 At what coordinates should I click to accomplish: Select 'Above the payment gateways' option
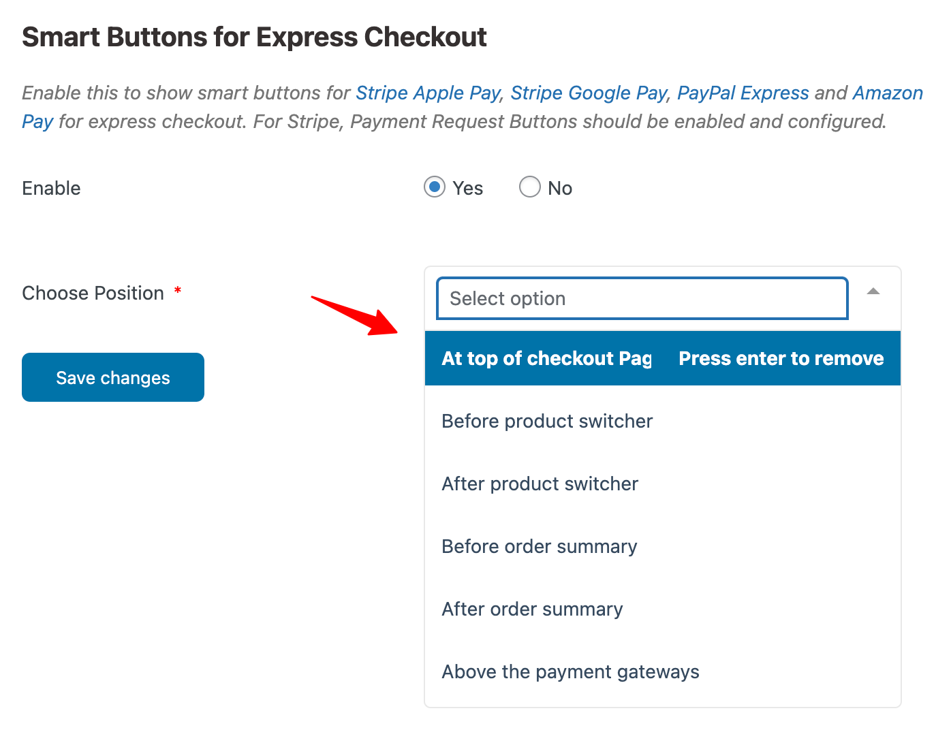point(570,671)
